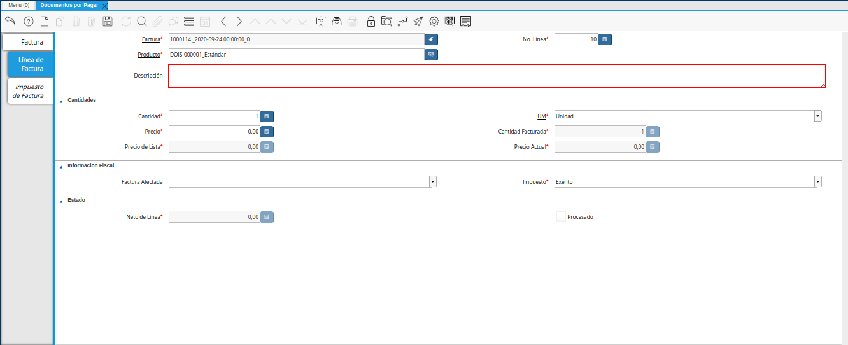The height and width of the screenshot is (345, 848).
Task: Click the barcode scanner icon
Action: point(450,21)
